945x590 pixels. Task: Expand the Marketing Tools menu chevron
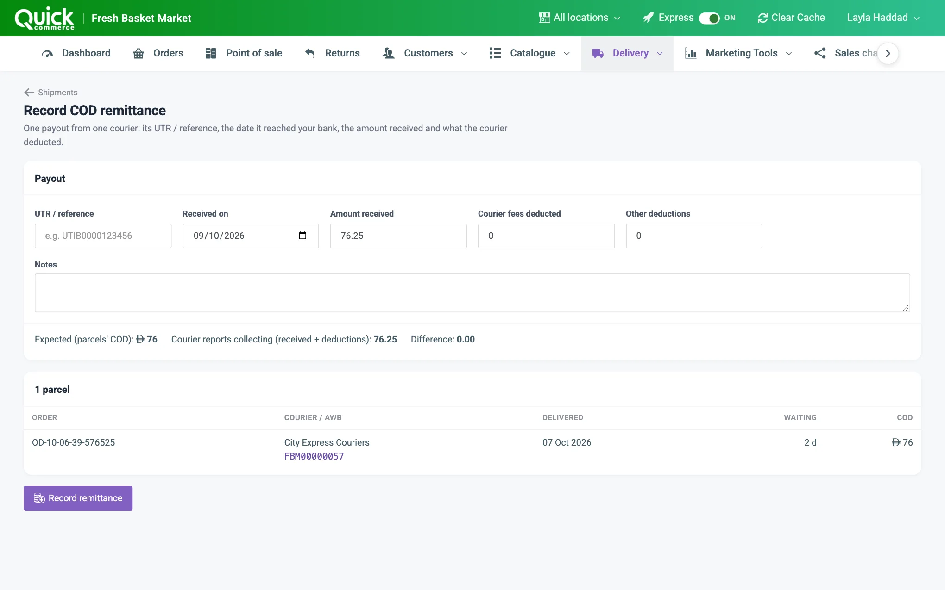[x=789, y=54]
